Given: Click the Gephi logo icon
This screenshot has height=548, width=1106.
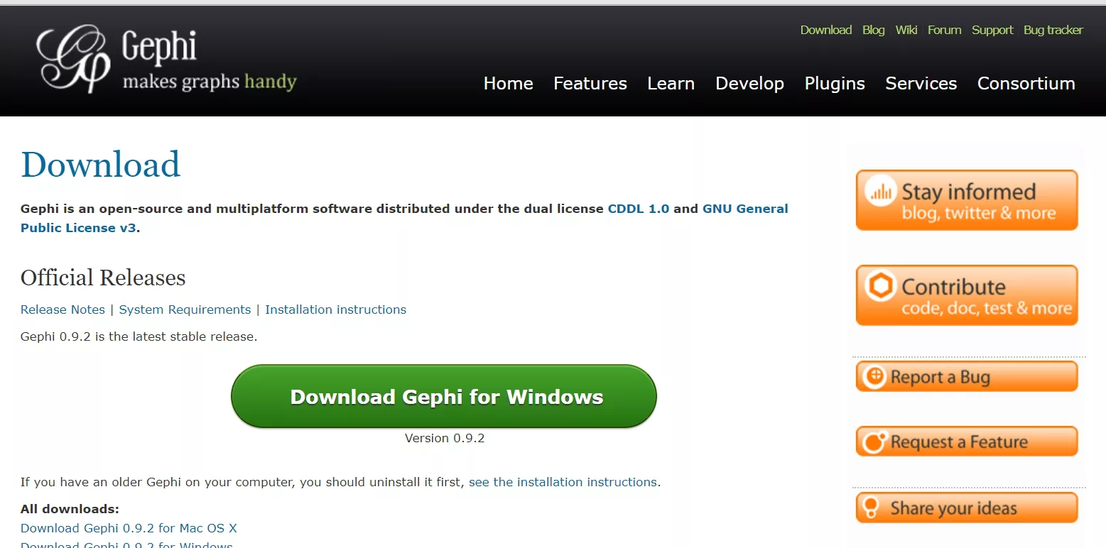Looking at the screenshot, I should point(73,59).
